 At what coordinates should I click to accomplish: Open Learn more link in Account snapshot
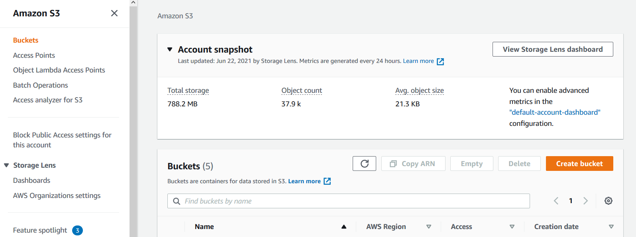coord(418,61)
